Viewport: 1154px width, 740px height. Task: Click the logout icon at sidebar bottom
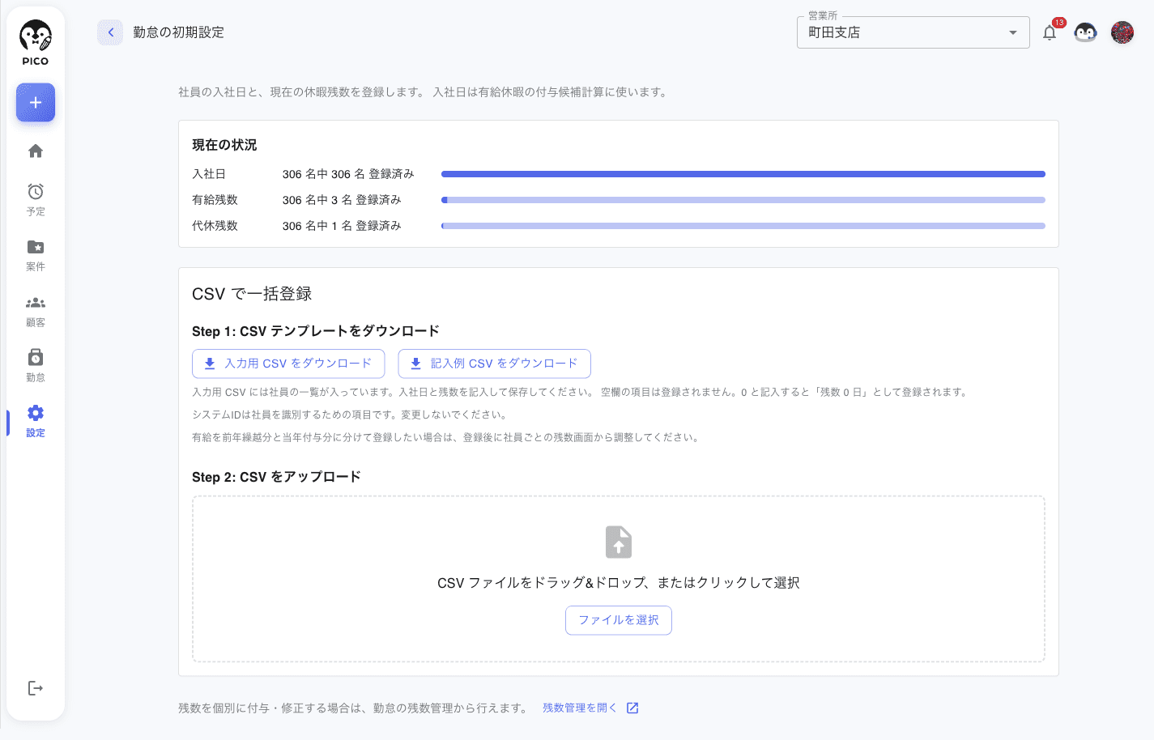click(36, 688)
